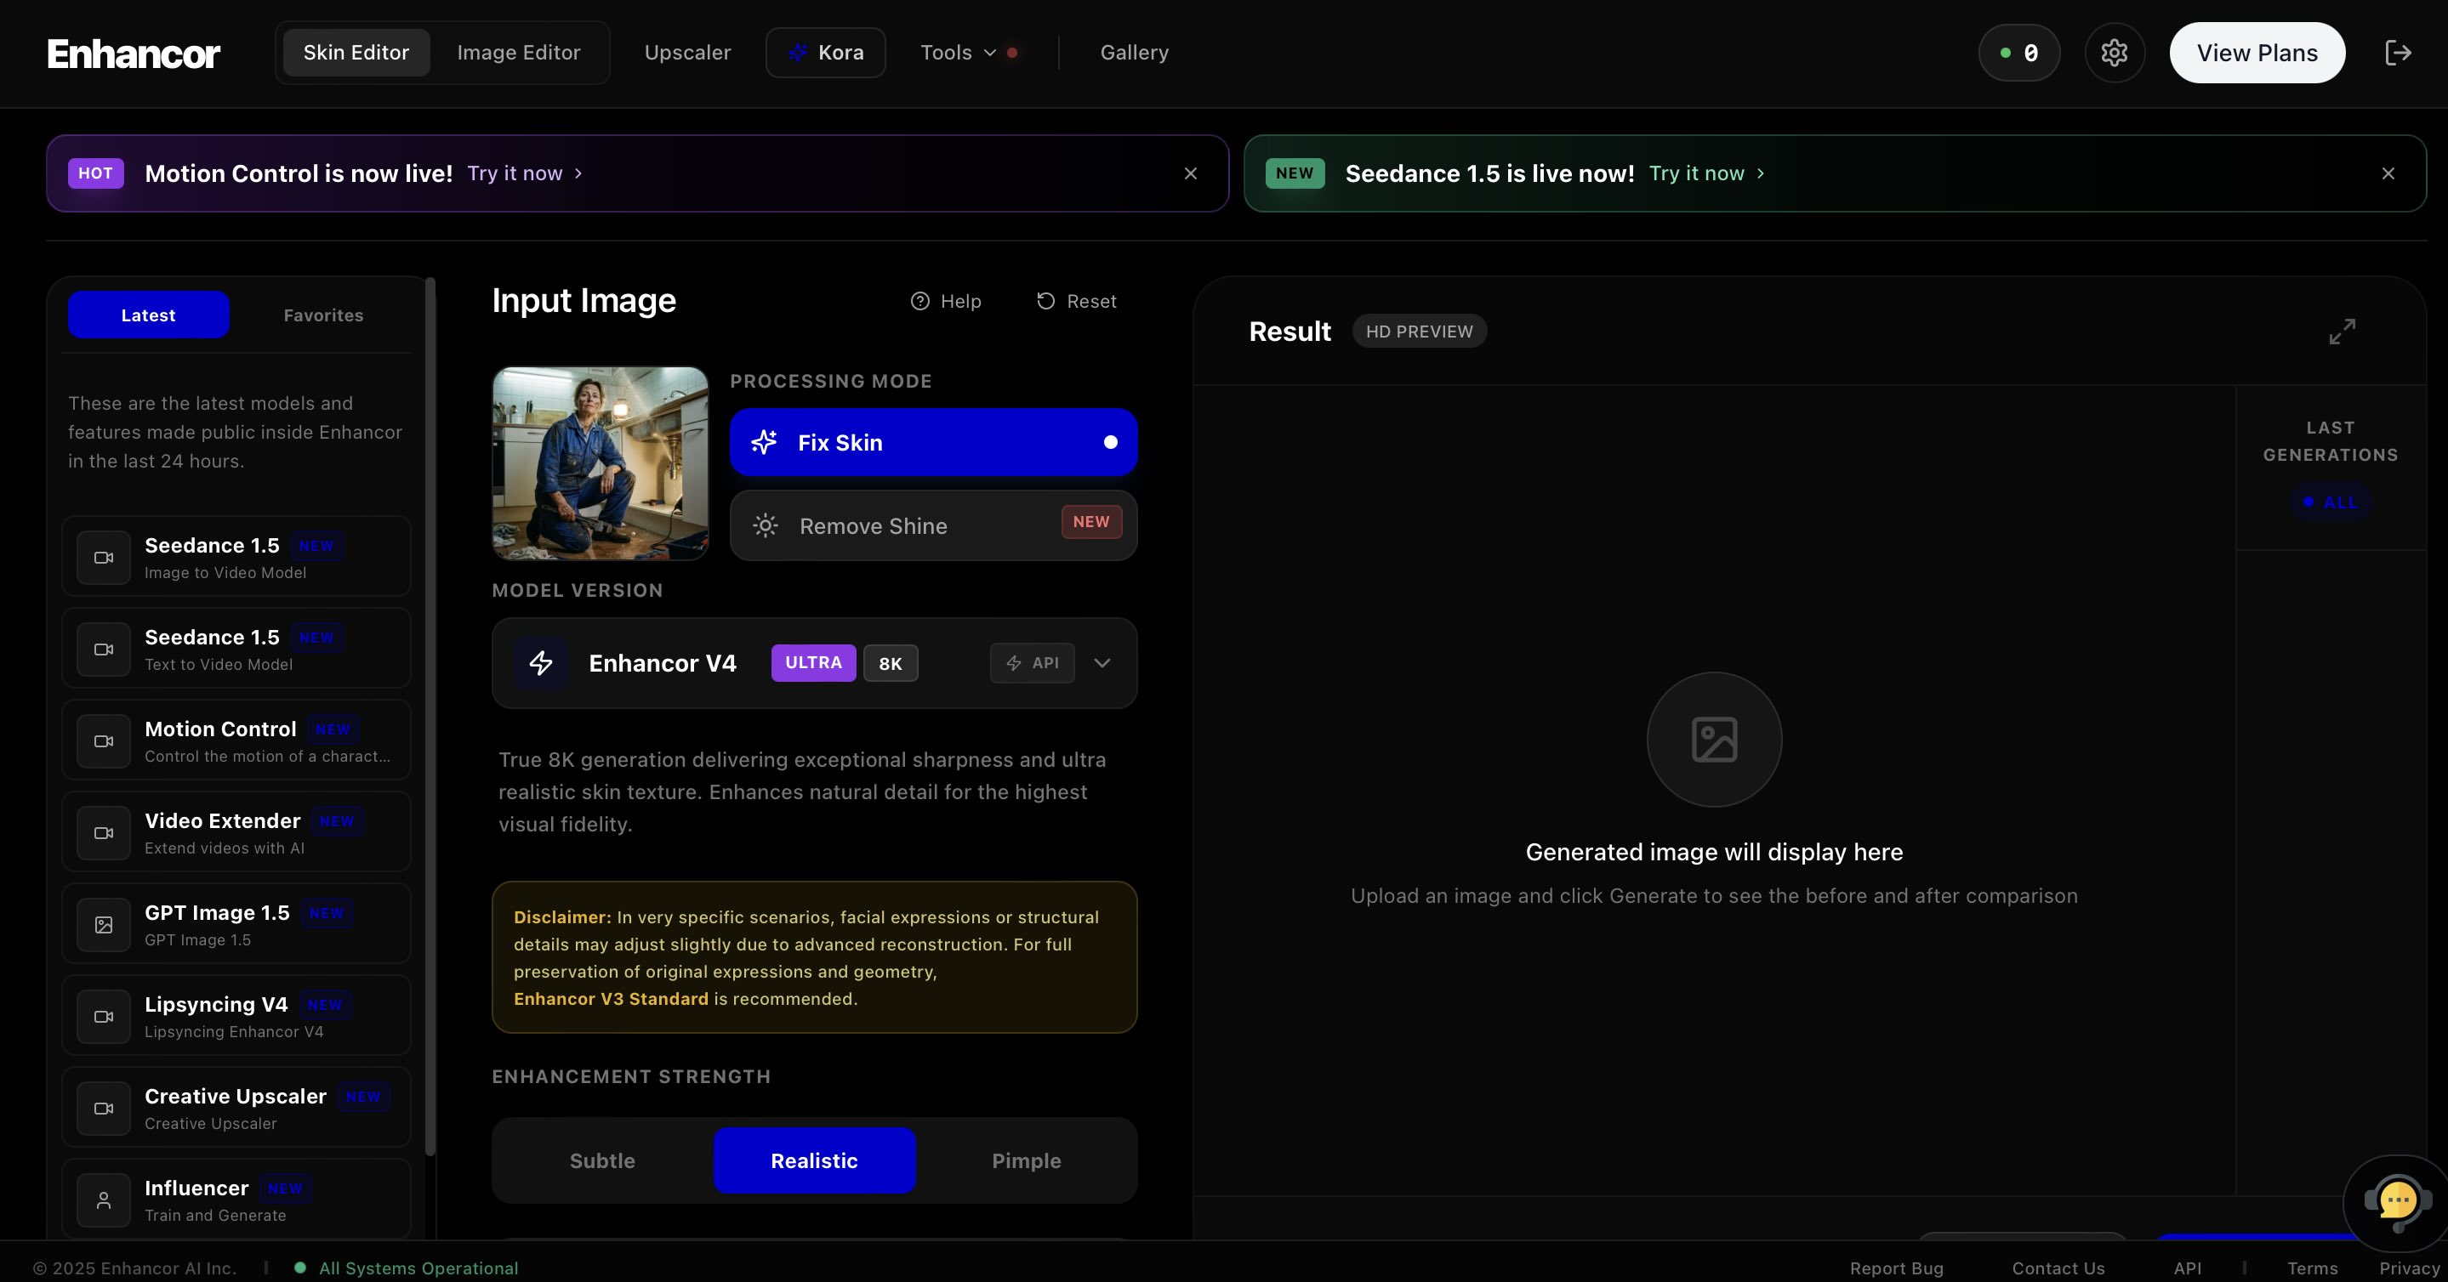Image resolution: width=2448 pixels, height=1282 pixels.
Task: Open the Tools dropdown menu
Action: (x=958, y=54)
